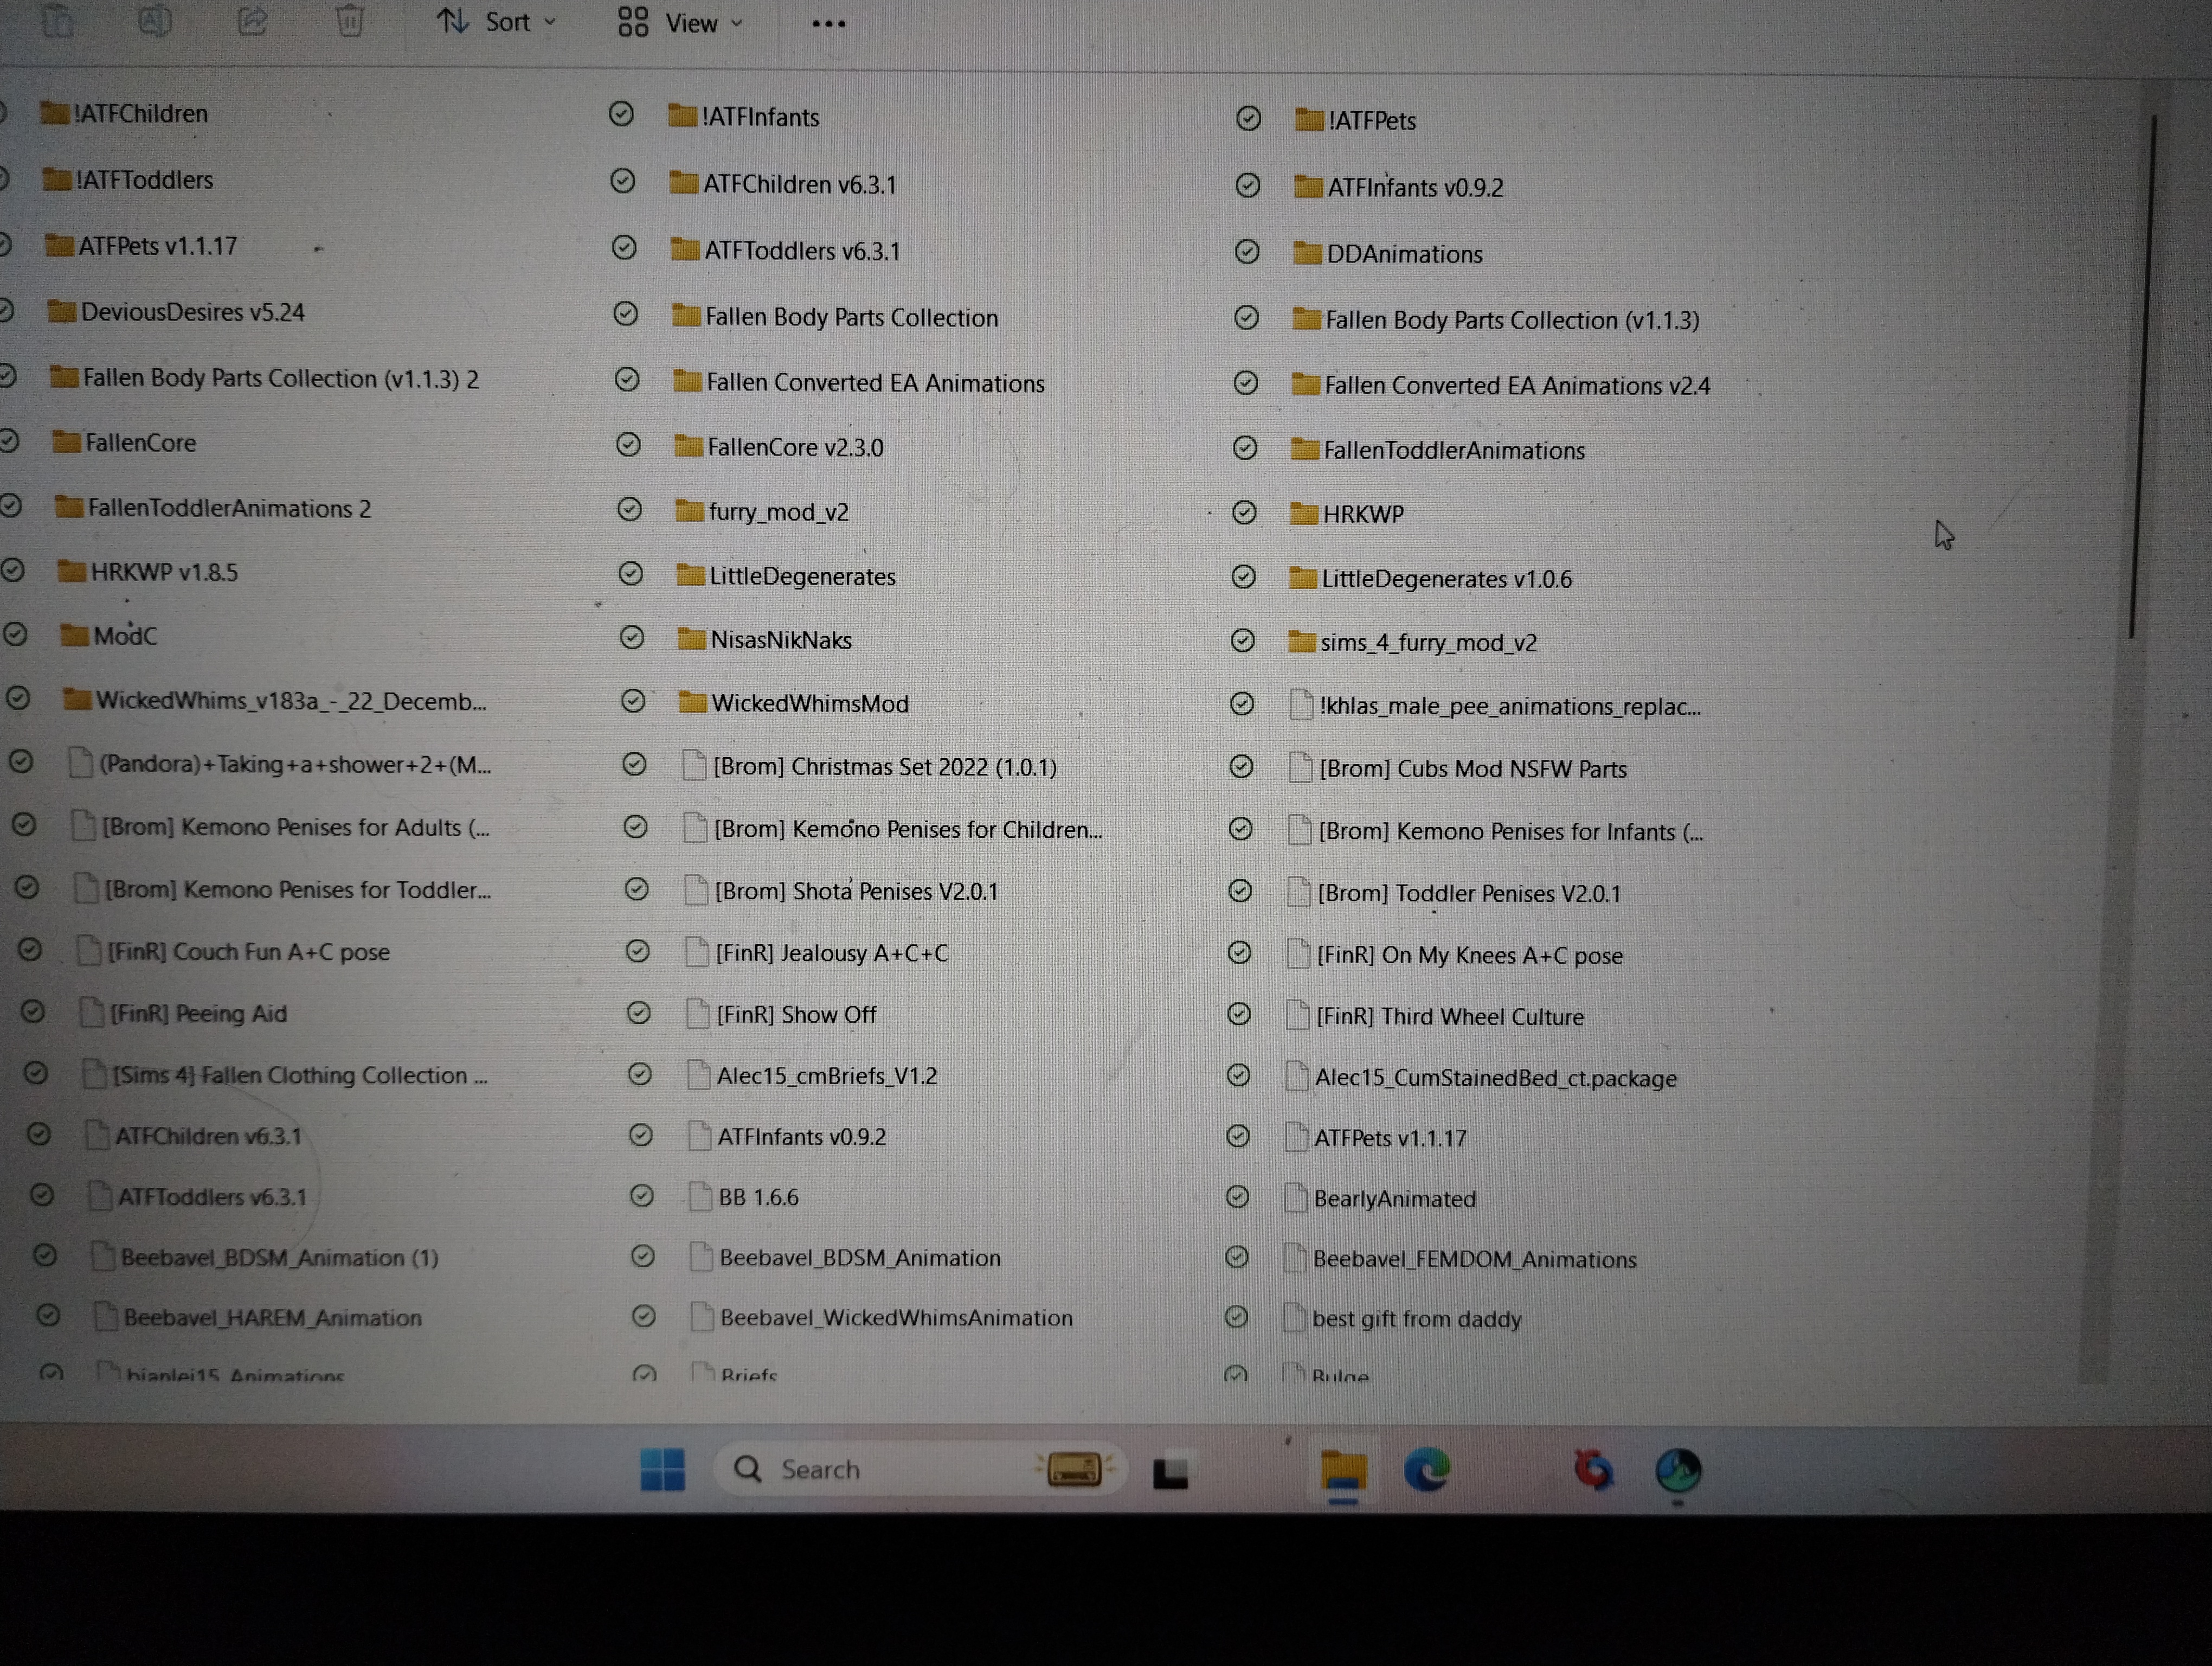Click the Paste icon in the toolbar
Screen dimensions: 2212x1666
point(58,20)
